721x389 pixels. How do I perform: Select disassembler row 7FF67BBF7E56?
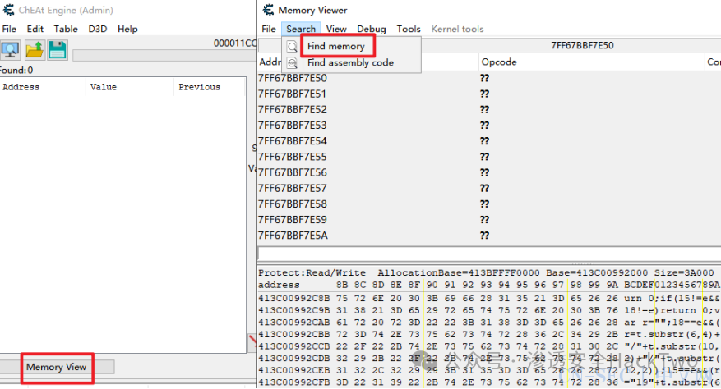489,172
